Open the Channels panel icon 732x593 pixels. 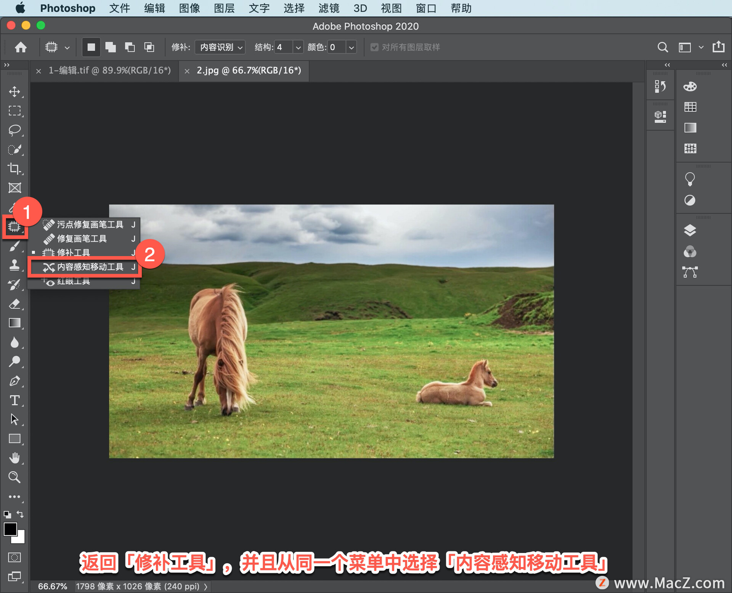point(690,252)
